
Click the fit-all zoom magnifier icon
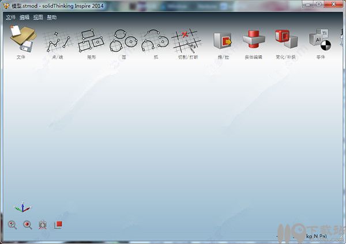pyautogui.click(x=12, y=225)
